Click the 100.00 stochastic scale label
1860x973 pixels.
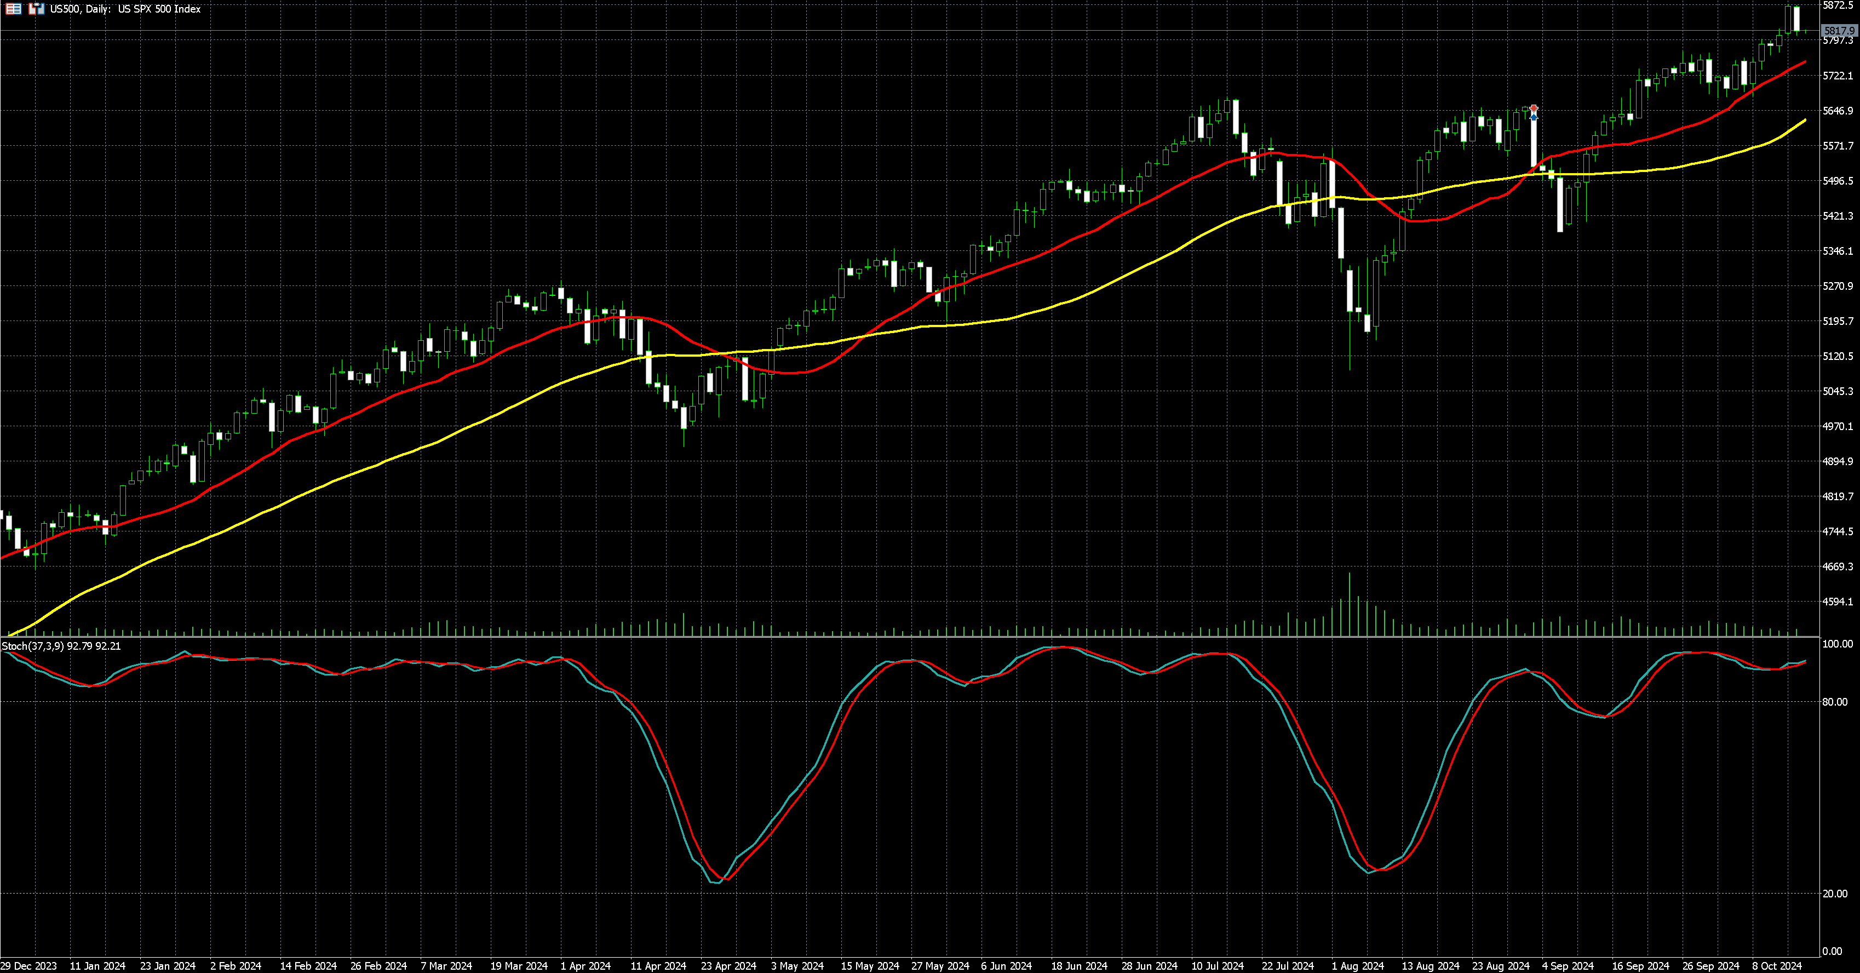(1837, 644)
